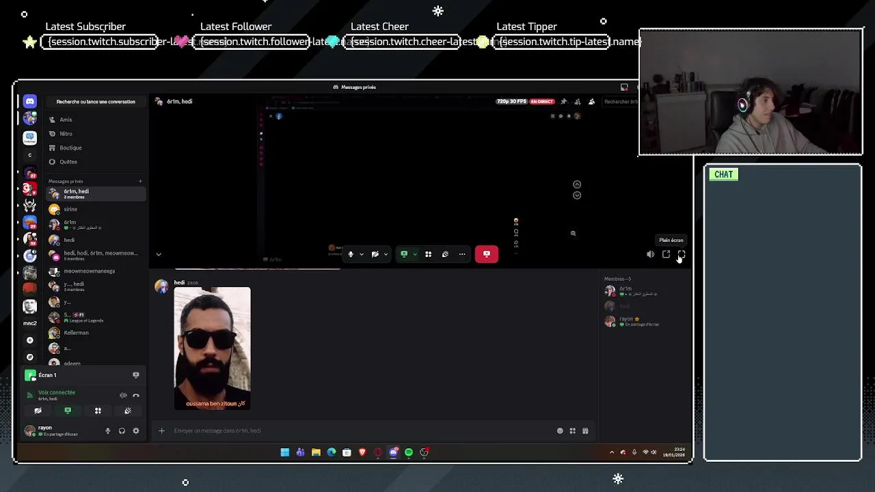The height and width of the screenshot is (492, 875).
Task: Open microphone options dropdown arrow
Action: point(362,254)
